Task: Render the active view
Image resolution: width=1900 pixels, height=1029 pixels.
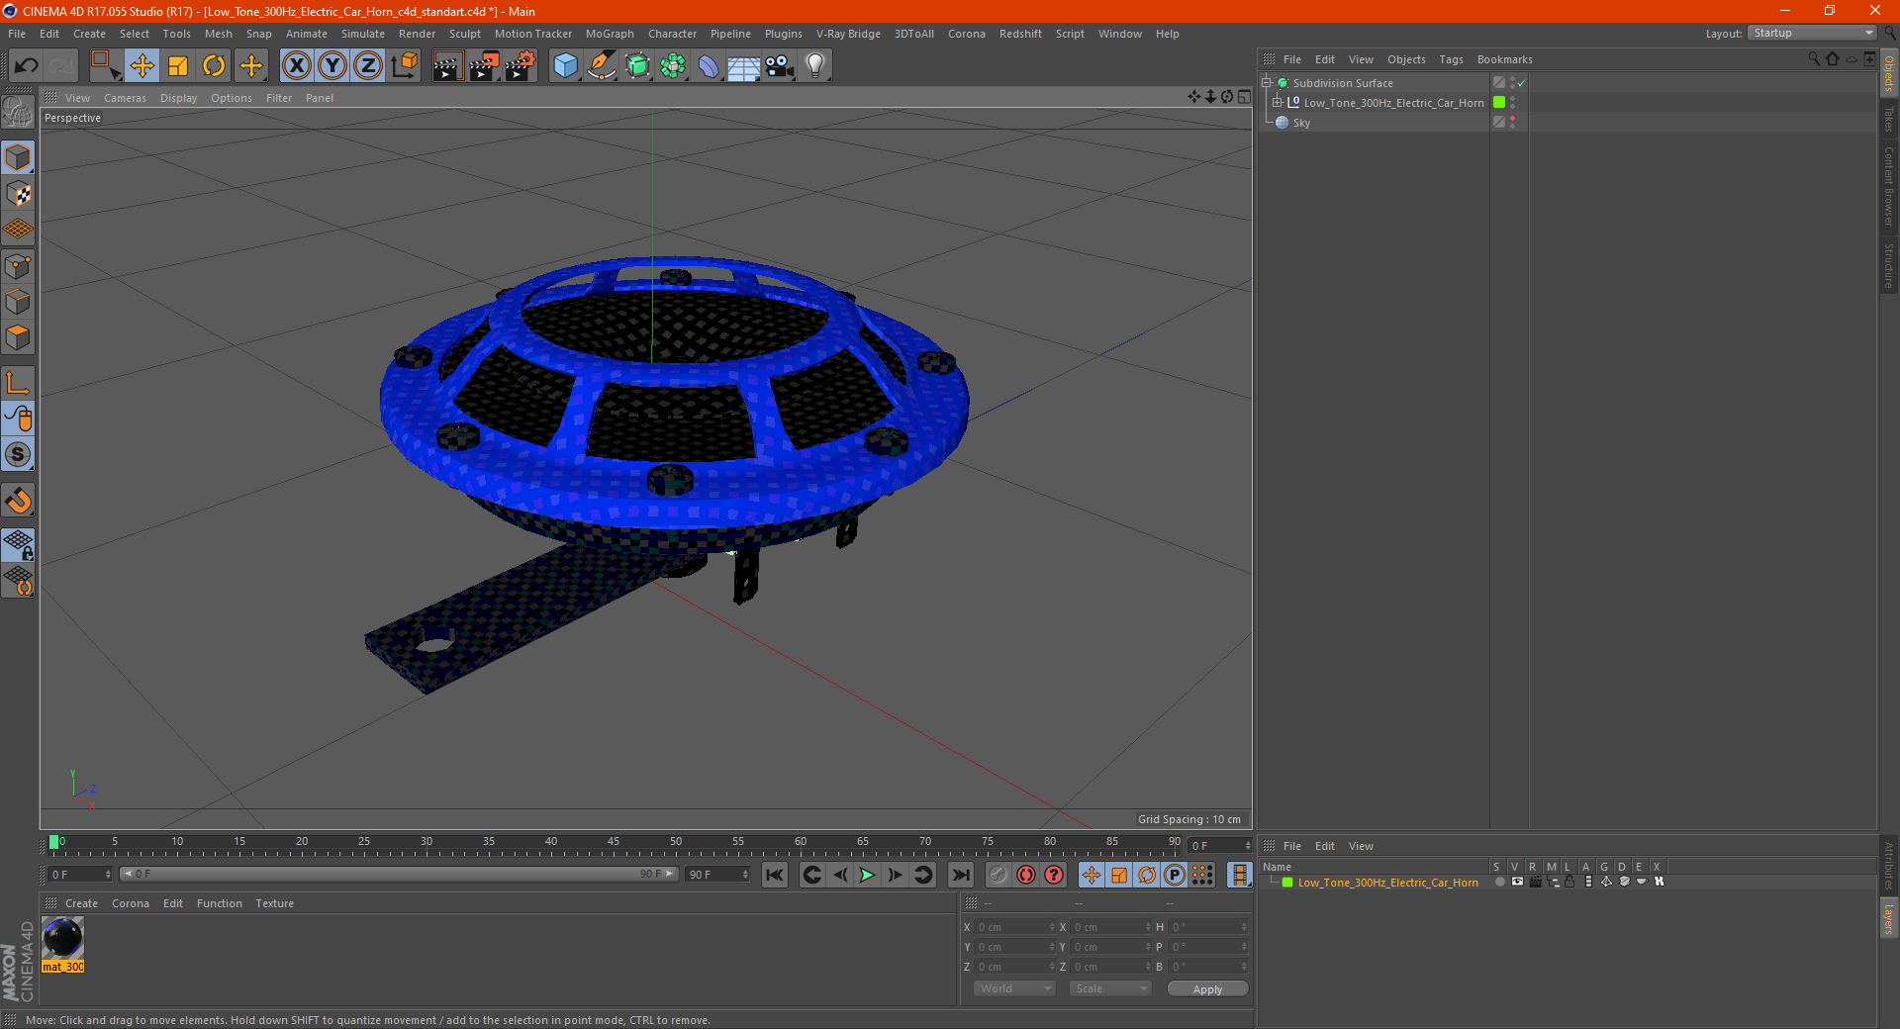Action: point(447,66)
